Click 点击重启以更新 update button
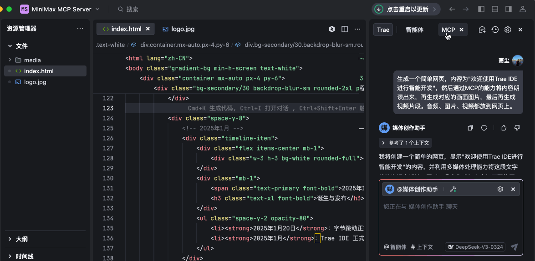This screenshot has width=535, height=261. coord(406,9)
